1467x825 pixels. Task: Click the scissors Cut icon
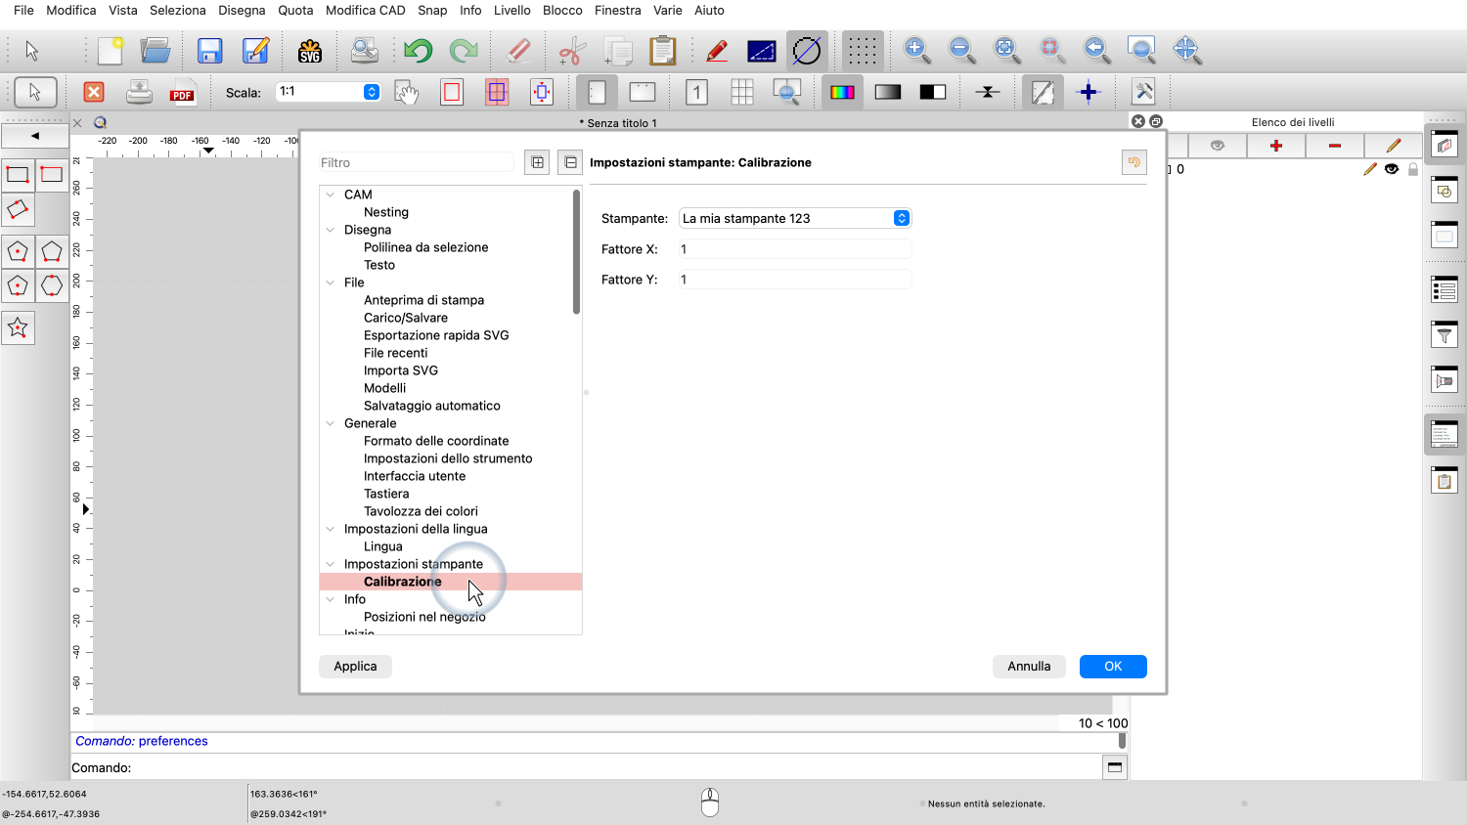572,51
